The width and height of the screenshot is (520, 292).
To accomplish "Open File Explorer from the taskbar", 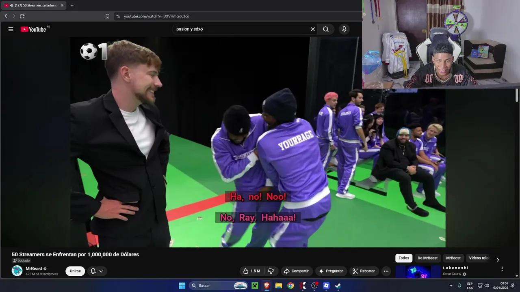I will click(279, 286).
